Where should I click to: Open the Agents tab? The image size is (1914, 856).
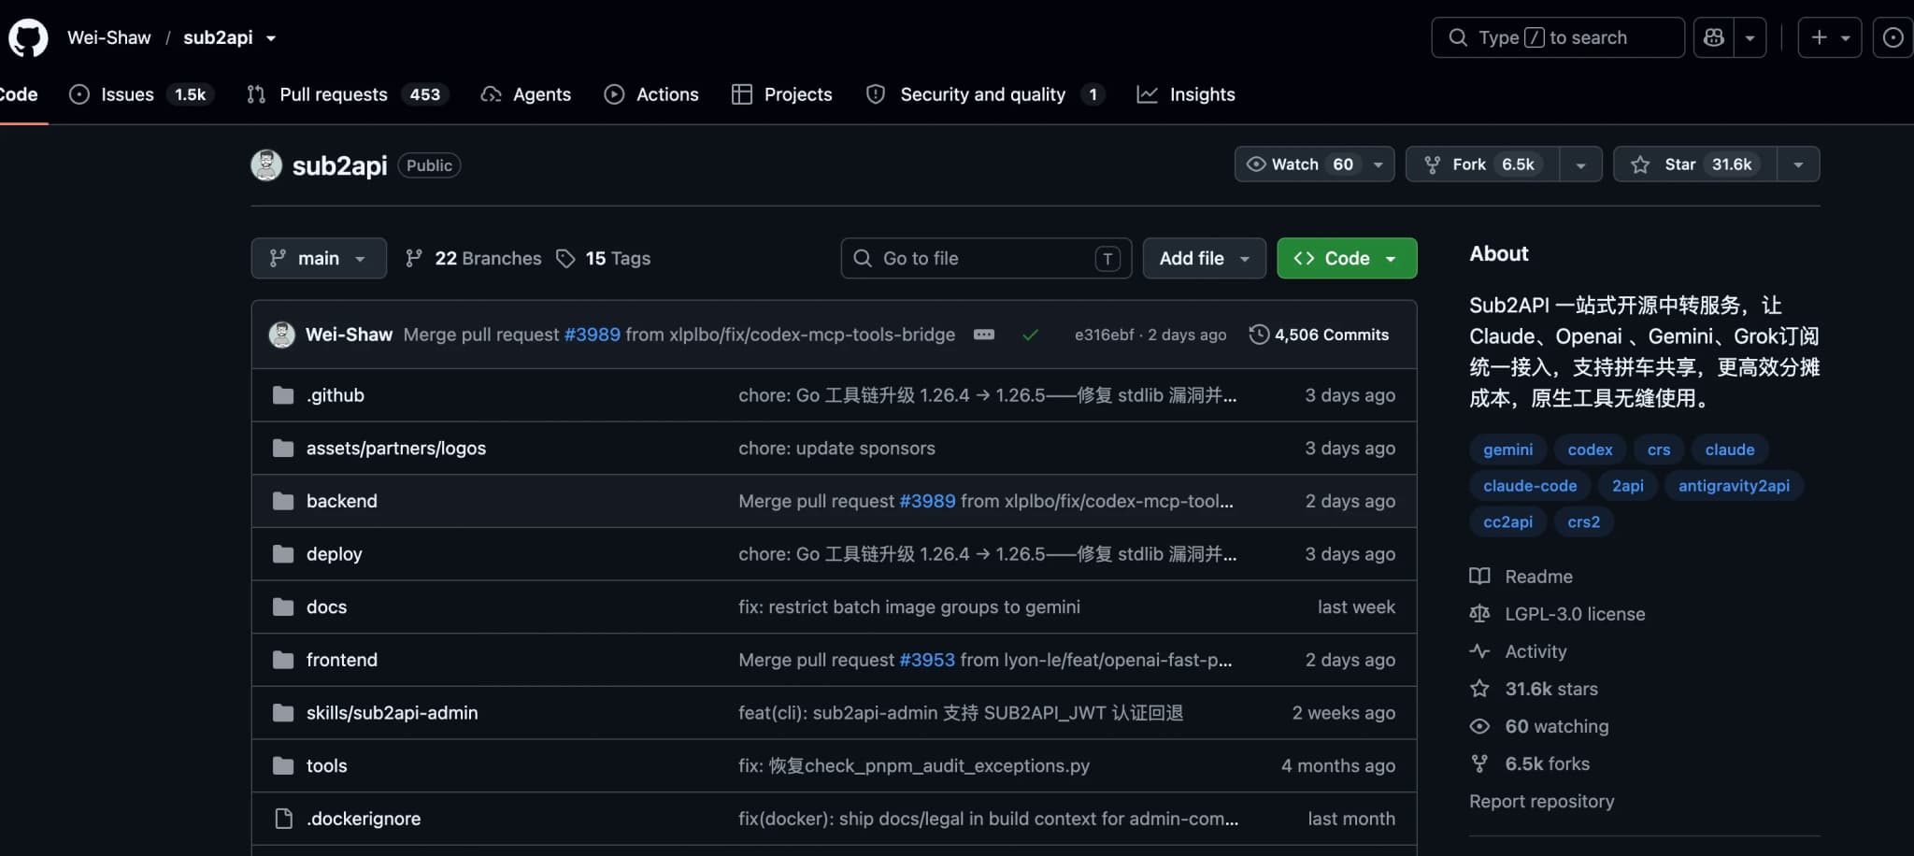(526, 94)
